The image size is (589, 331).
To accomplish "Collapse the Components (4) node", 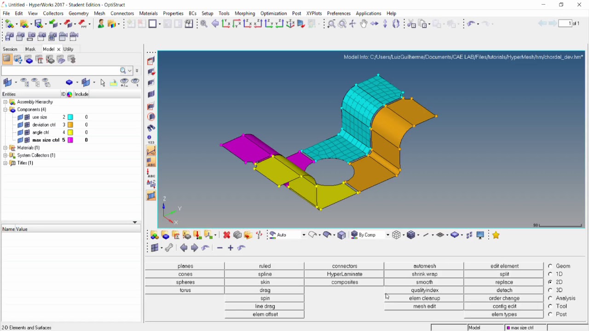I will coord(5,110).
